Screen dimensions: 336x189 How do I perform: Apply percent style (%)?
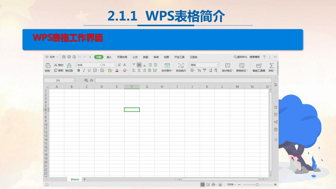click(199, 71)
